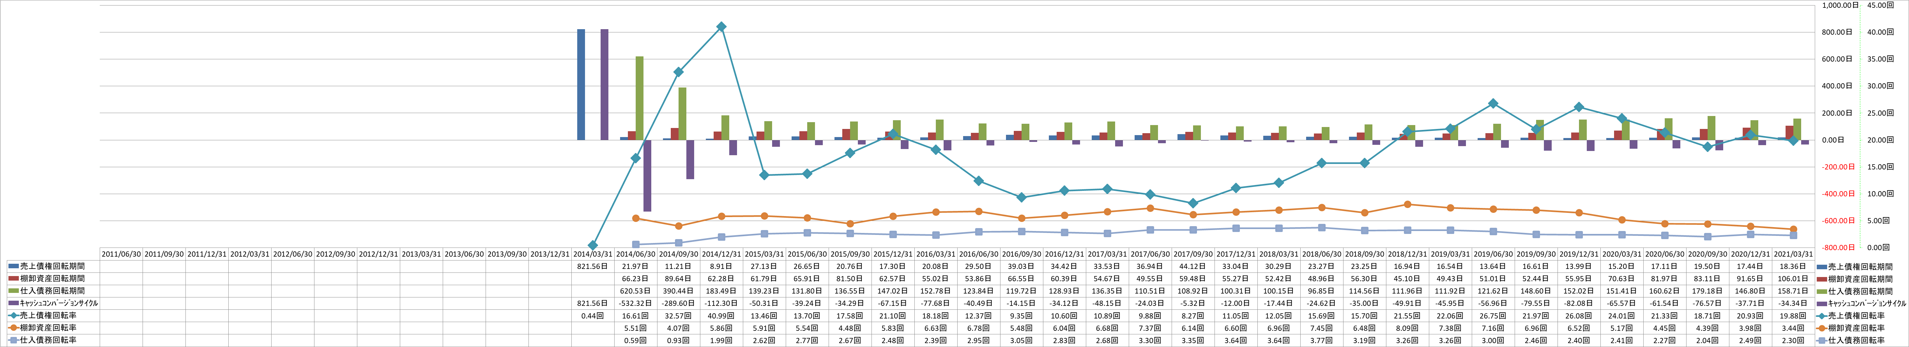Screen dimensions: 1909x347
Task: Select the 0.59回 cell
Action: pos(635,340)
